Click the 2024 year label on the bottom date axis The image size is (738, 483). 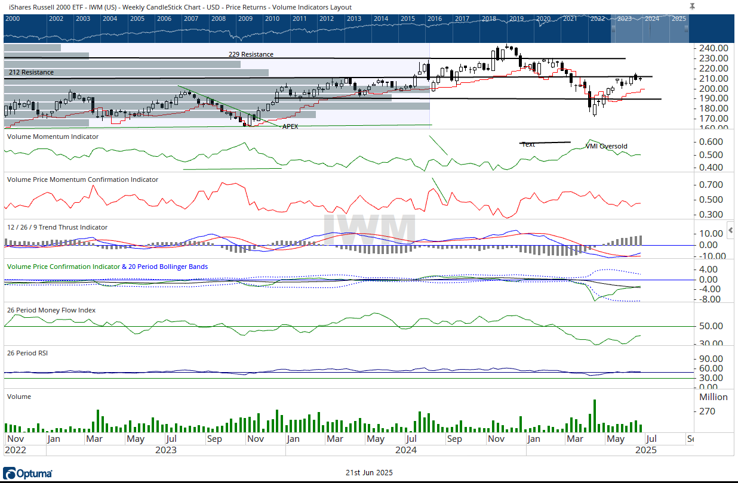pyautogui.click(x=406, y=450)
